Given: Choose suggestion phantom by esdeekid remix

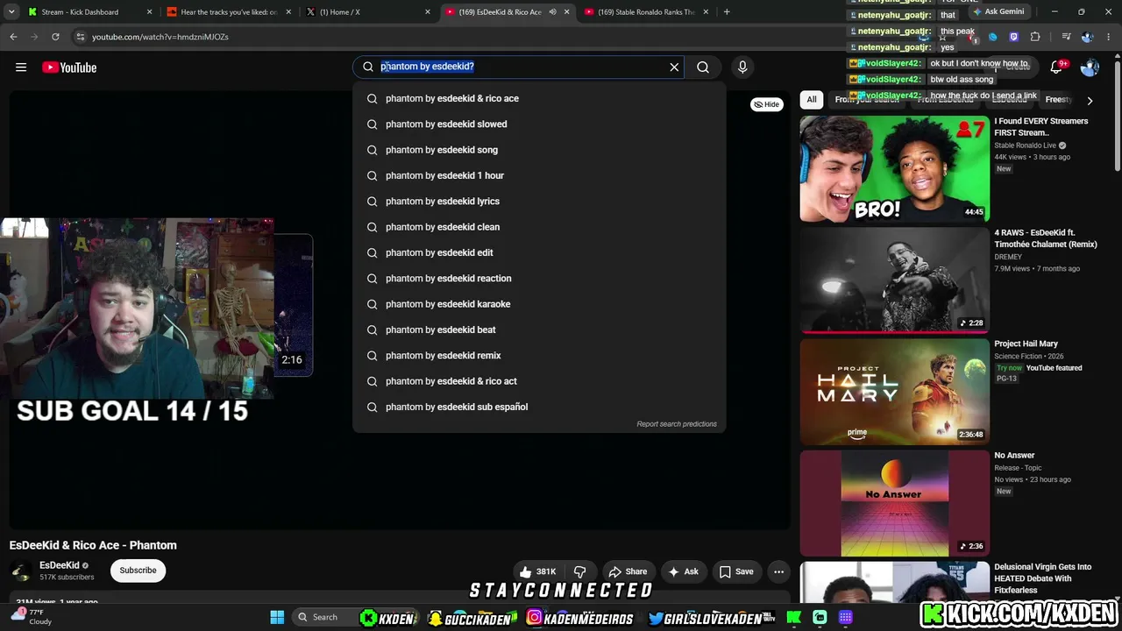Looking at the screenshot, I should tap(539, 356).
